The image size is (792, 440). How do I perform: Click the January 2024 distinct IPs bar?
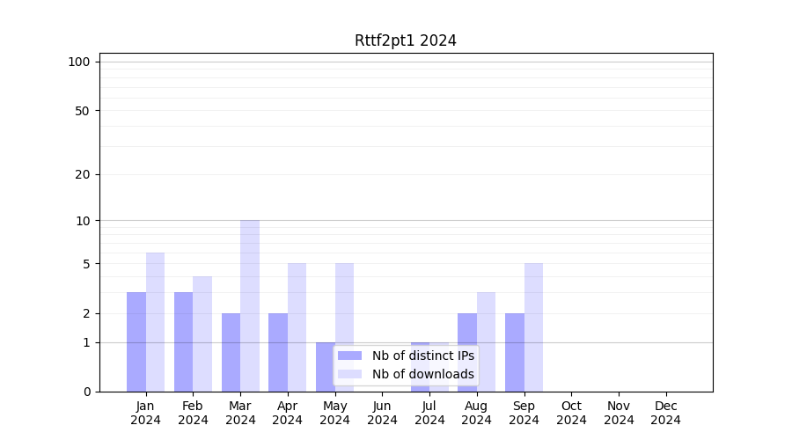tap(136, 341)
